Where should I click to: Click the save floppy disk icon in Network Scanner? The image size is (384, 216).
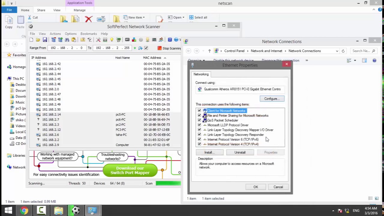click(45, 40)
